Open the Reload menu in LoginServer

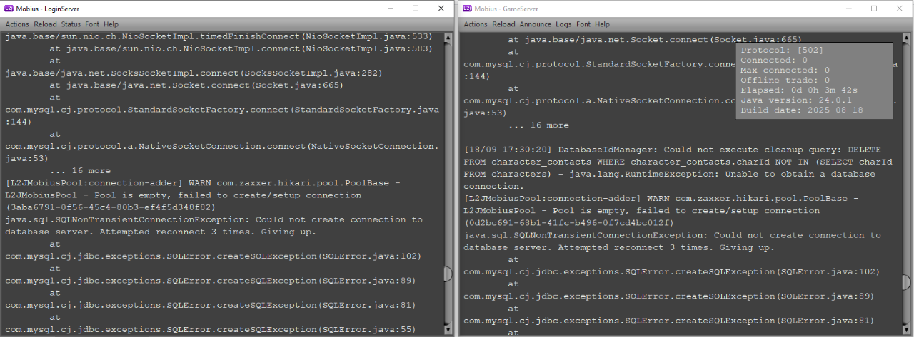point(45,24)
